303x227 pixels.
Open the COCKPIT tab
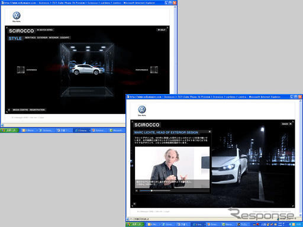[65, 38]
